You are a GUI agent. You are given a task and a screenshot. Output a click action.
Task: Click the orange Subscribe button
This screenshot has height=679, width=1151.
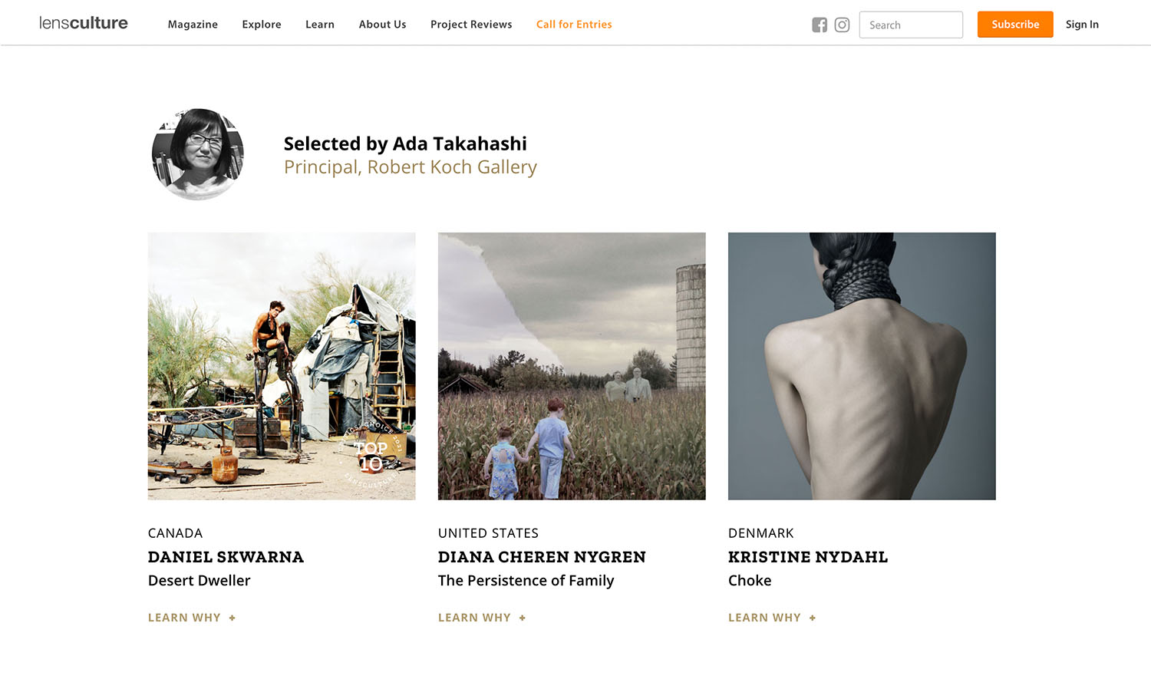(1015, 25)
